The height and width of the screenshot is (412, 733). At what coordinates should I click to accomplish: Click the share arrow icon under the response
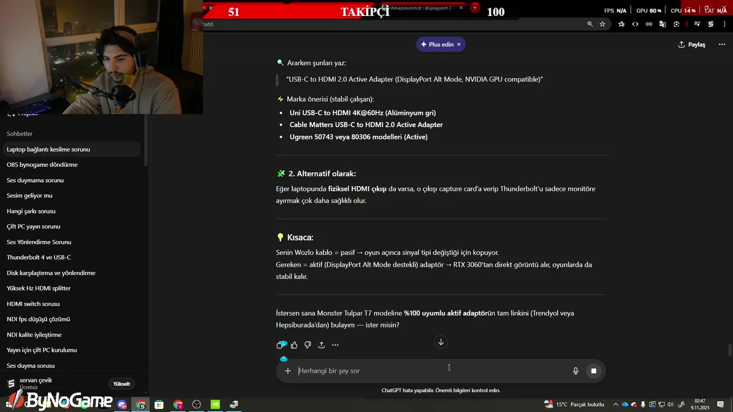tap(321, 345)
